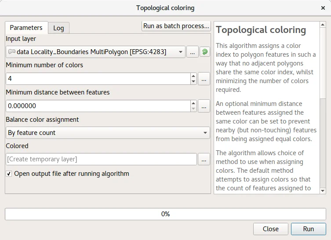Screen dimensions: 331x240
Task: Close the Topological coloring dialog window
Action: pos(323,8)
